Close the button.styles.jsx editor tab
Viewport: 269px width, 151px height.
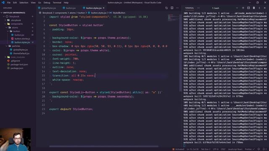point(104,8)
